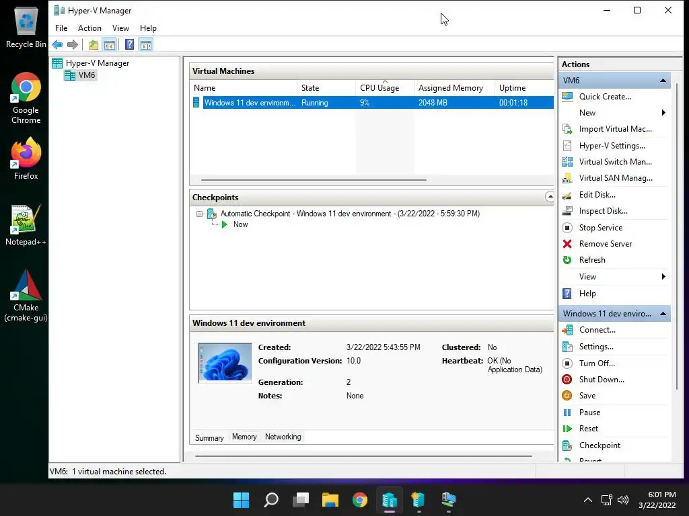
Task: Open Hyper-V Settings action
Action: (x=612, y=146)
